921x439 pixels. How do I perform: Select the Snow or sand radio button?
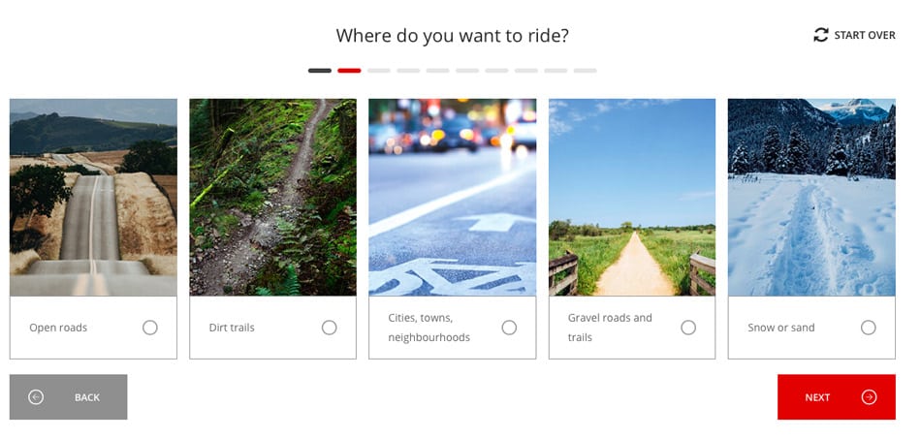pyautogui.click(x=868, y=328)
